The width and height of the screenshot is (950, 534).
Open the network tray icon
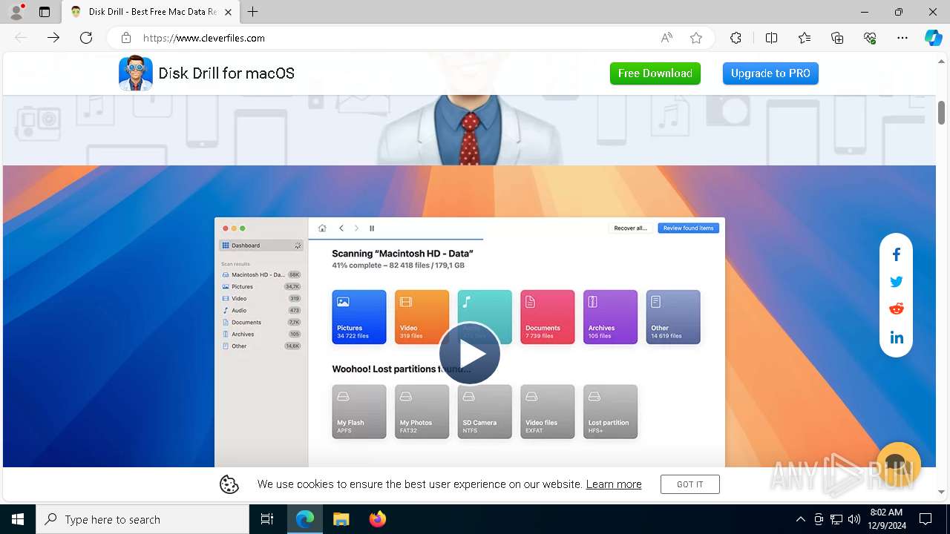(836, 519)
